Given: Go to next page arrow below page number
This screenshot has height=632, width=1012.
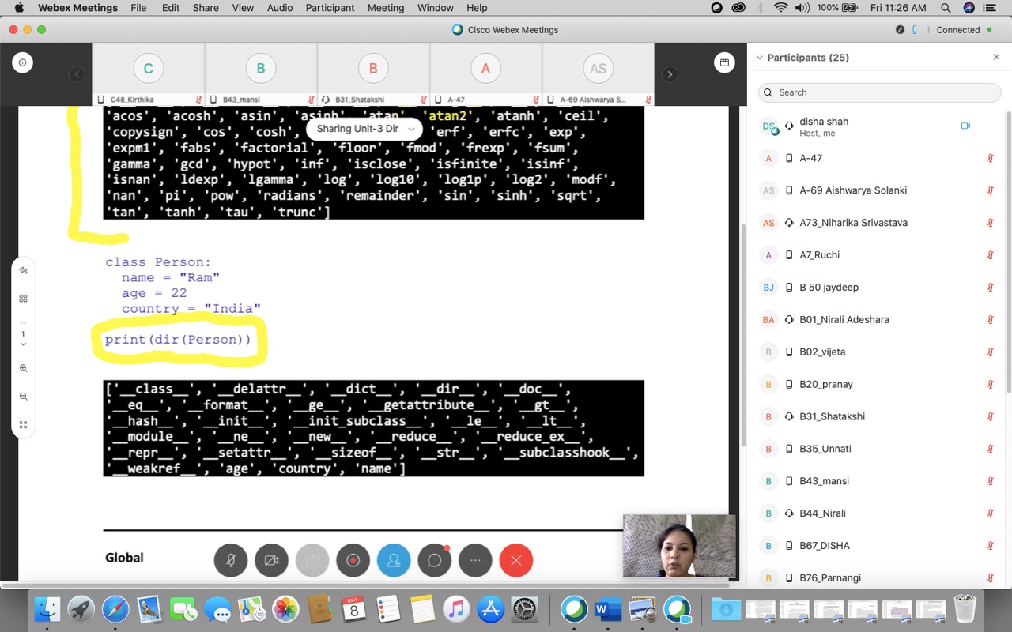Looking at the screenshot, I should [x=23, y=344].
